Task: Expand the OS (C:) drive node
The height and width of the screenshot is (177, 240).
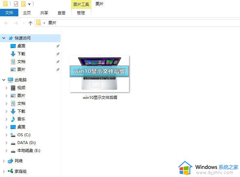Action: coord(7,135)
